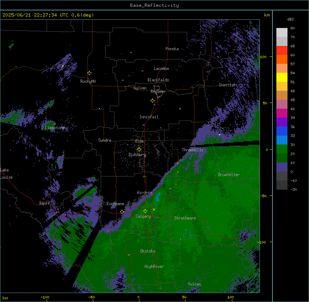Select the orange 60 dBZ legend swatch
Viewport: 309px width, 302px height.
pos(282,59)
